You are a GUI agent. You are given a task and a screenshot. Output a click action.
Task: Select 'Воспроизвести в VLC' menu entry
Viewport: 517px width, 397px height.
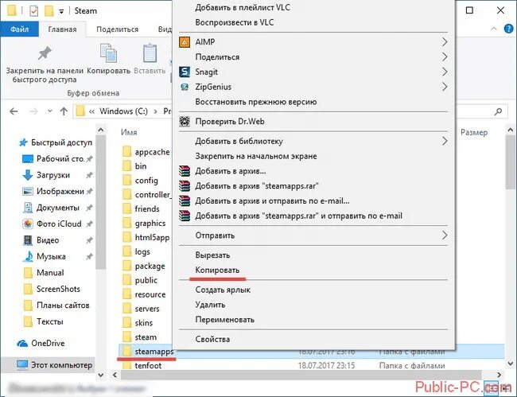[235, 22]
